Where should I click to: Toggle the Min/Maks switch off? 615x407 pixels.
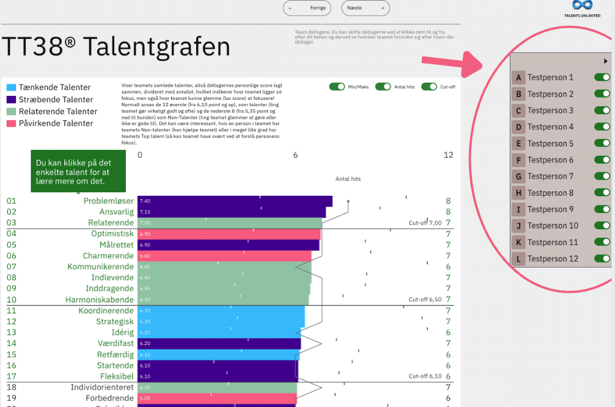[x=337, y=87]
